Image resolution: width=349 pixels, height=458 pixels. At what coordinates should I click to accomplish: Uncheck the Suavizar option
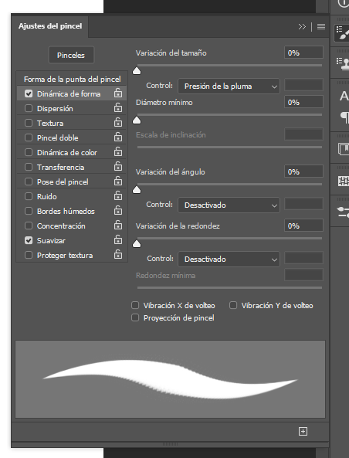click(29, 240)
